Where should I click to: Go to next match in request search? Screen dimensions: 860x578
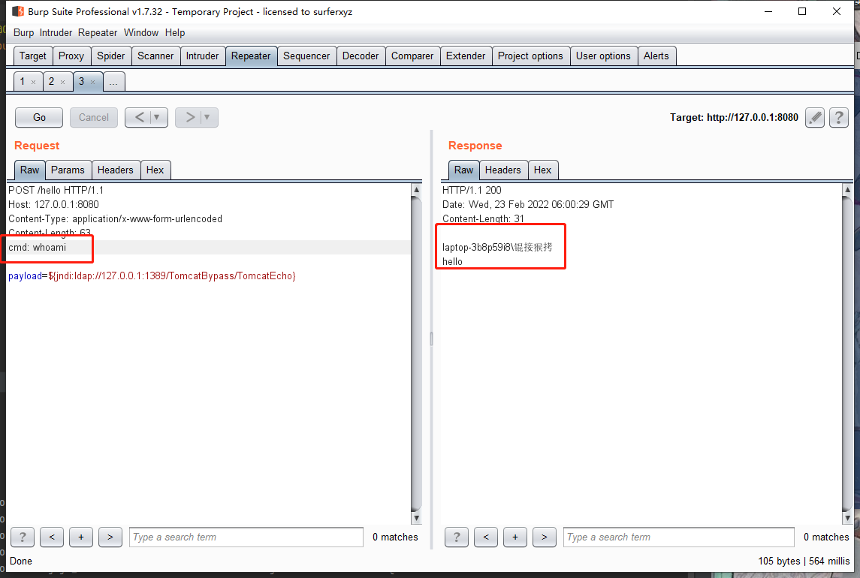[x=110, y=537]
